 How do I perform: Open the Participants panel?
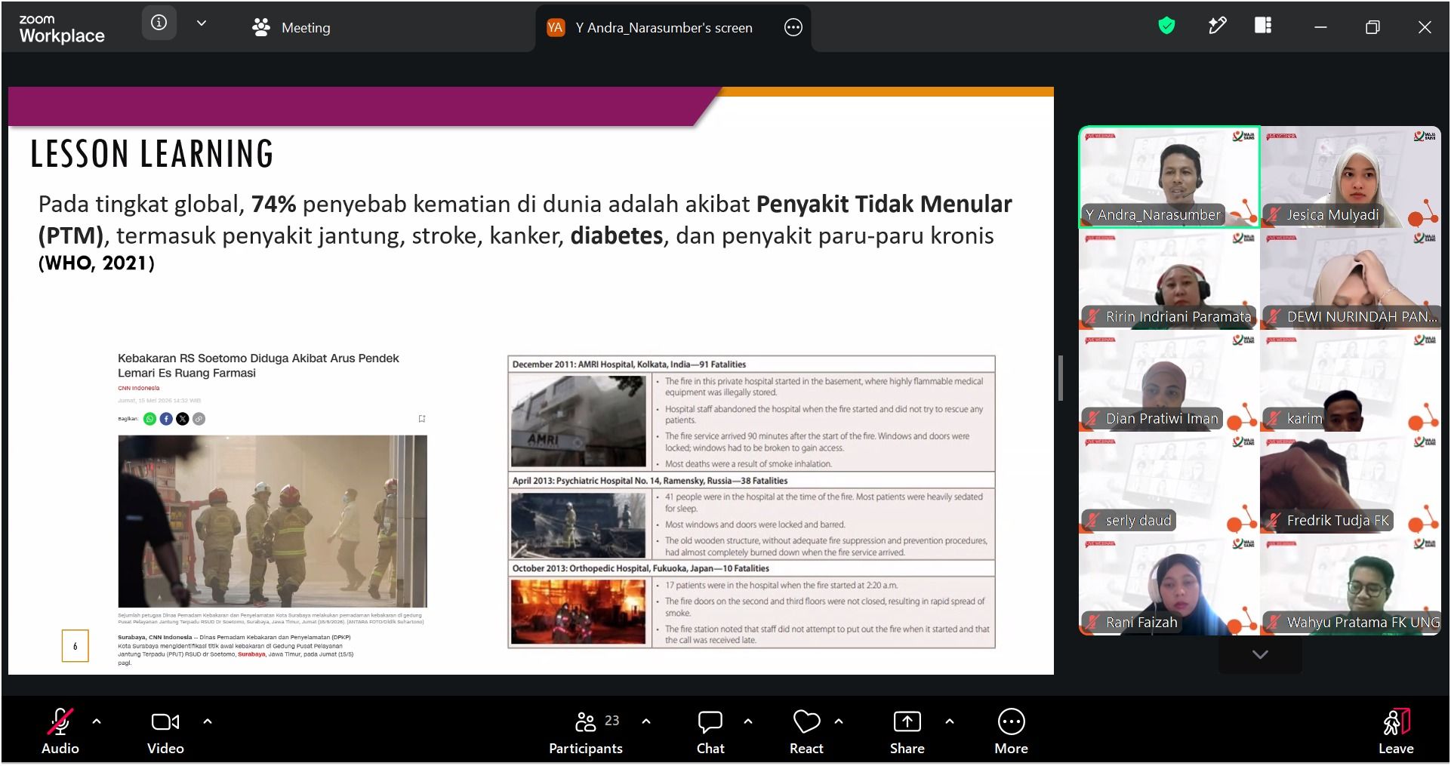tap(586, 732)
